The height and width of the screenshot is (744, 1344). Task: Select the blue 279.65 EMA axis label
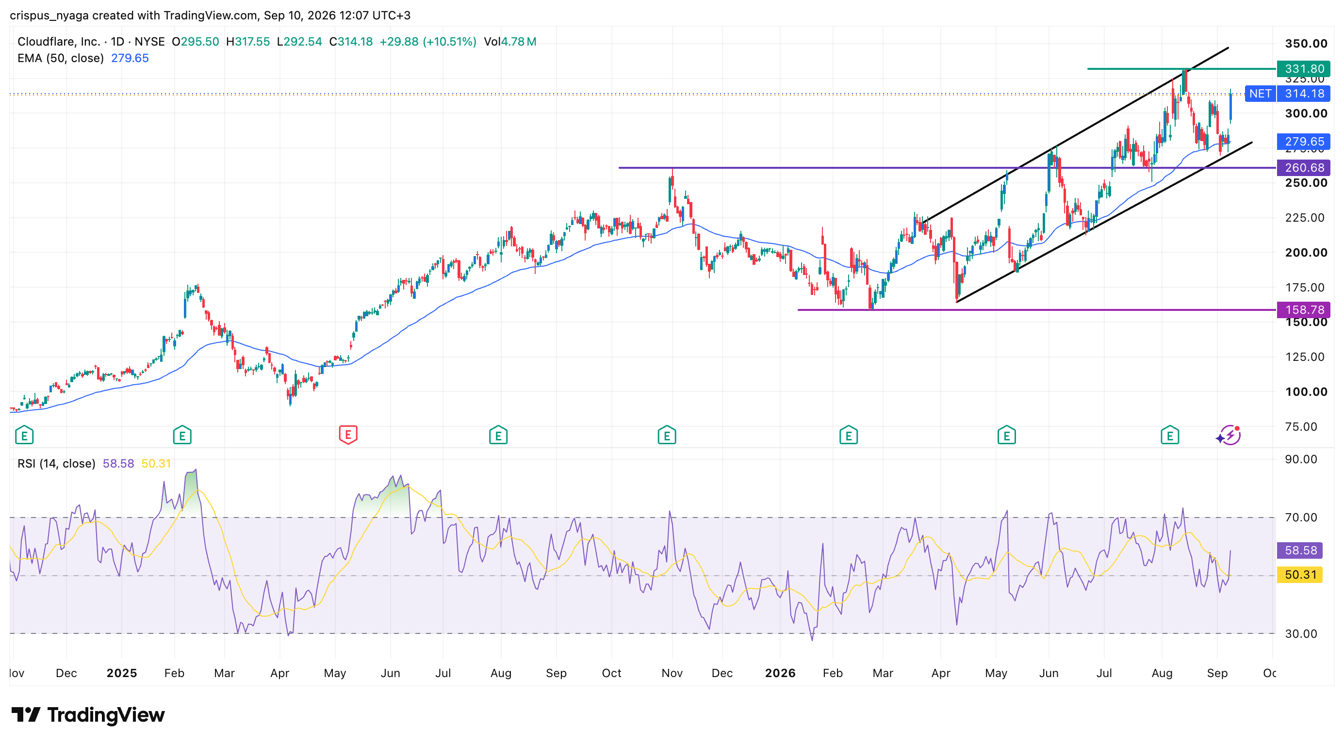[1303, 141]
